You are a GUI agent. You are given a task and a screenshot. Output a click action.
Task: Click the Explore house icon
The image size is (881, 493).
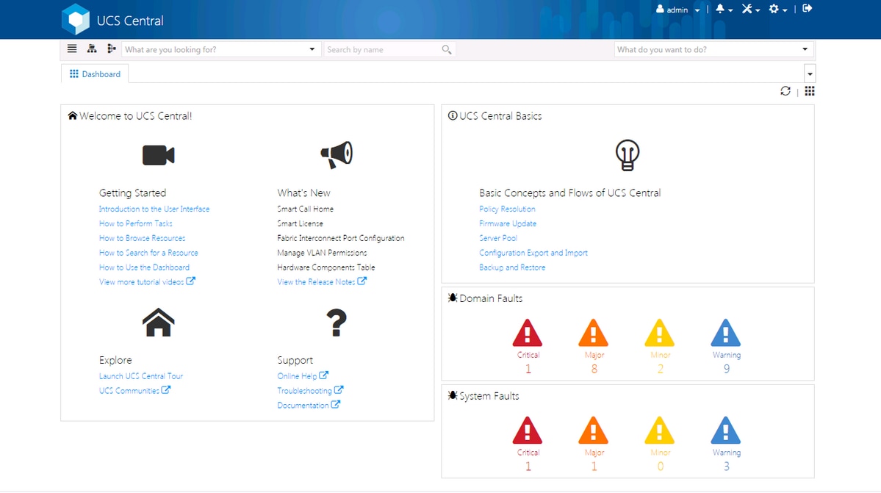click(159, 323)
